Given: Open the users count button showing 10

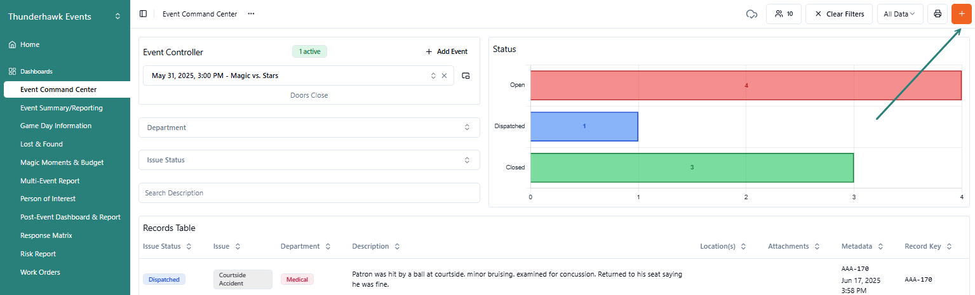Looking at the screenshot, I should click(x=784, y=14).
